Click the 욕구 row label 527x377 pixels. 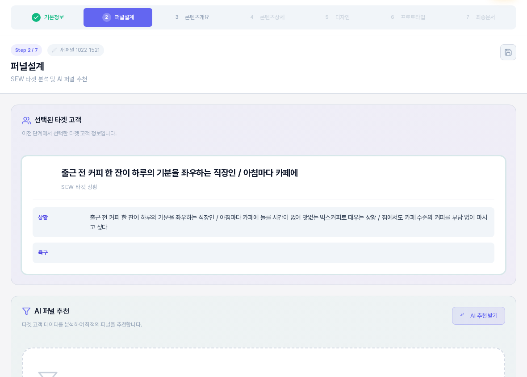point(43,253)
